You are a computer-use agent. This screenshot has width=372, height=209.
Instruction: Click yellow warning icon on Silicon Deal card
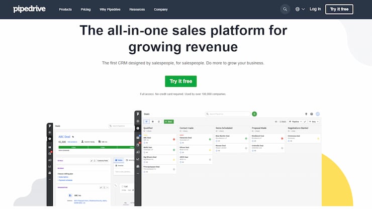tap(210, 150)
